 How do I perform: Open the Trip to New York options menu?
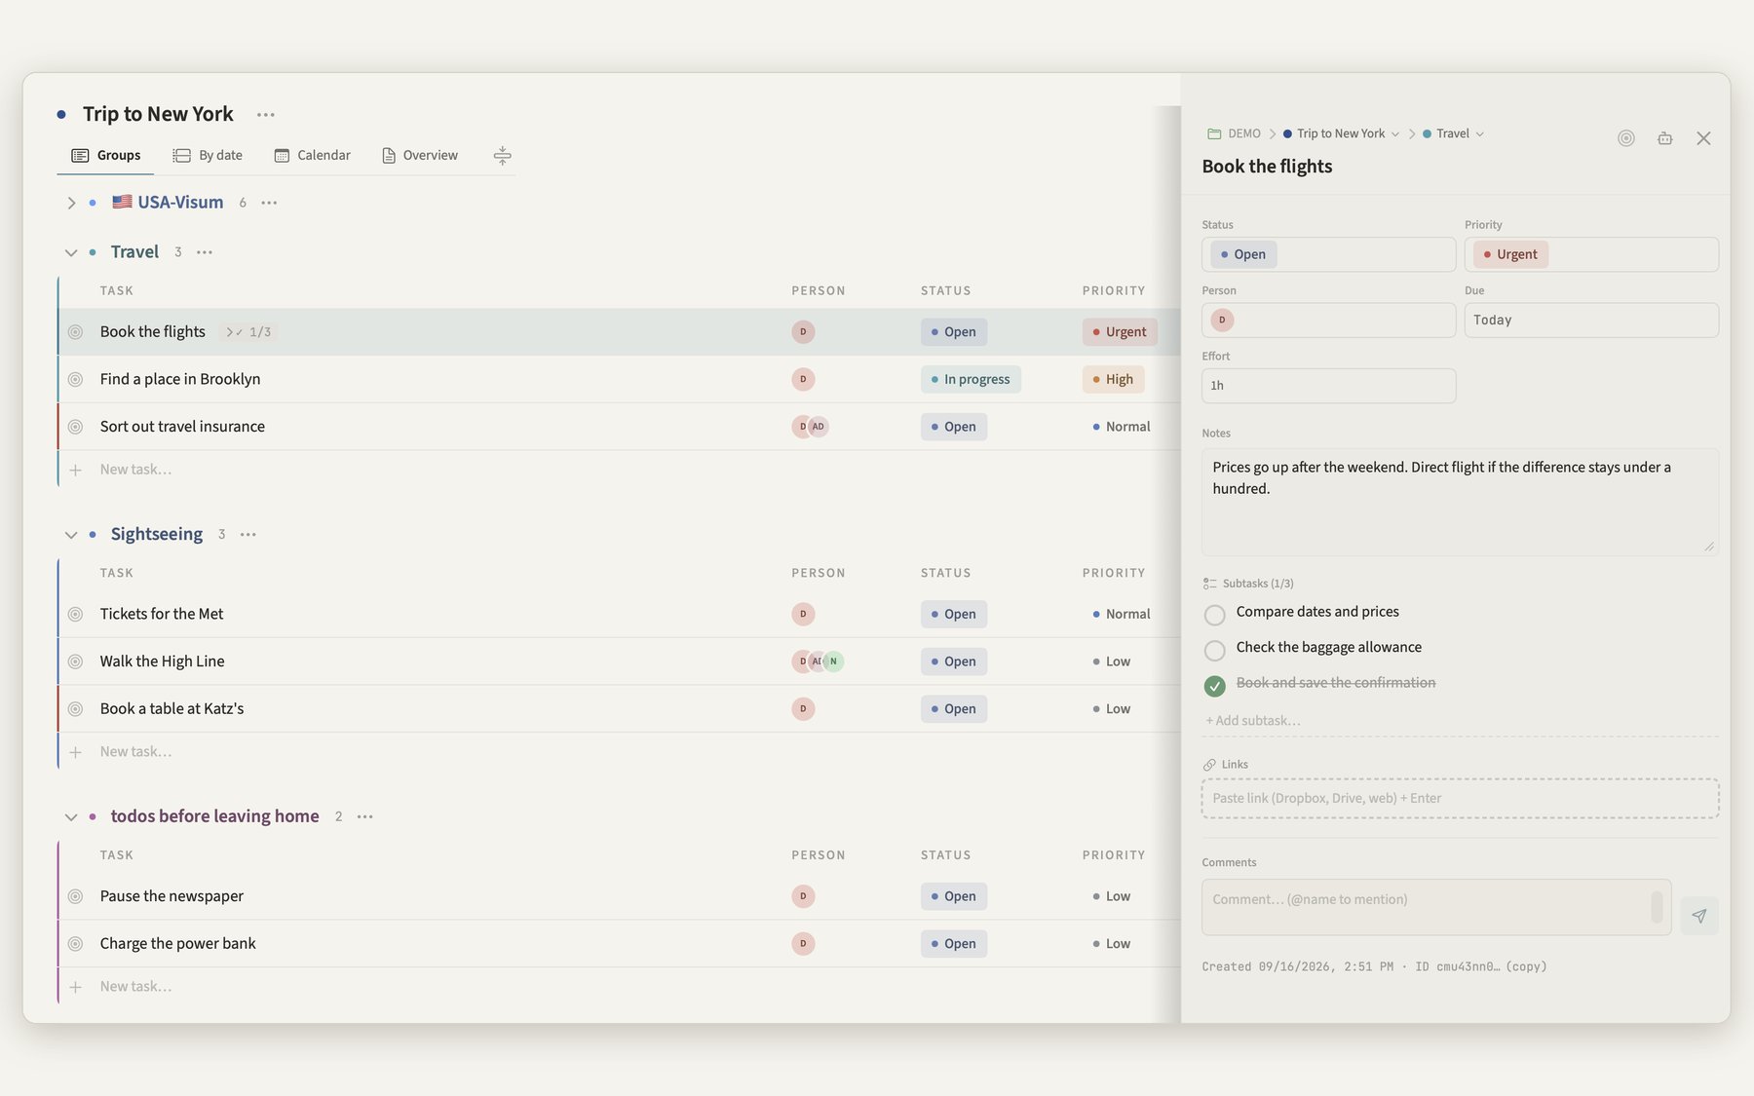266,115
